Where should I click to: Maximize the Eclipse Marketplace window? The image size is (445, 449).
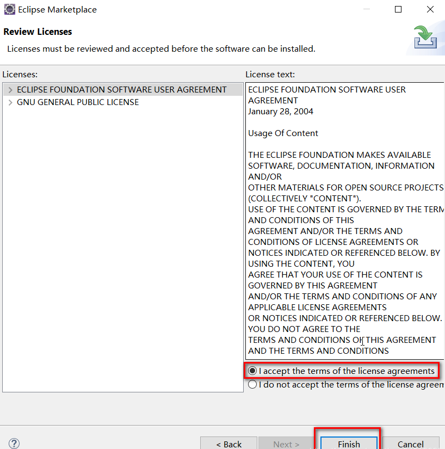pos(398,9)
